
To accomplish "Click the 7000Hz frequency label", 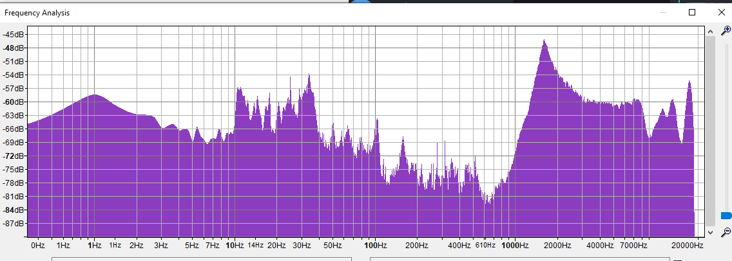I will coord(634,245).
